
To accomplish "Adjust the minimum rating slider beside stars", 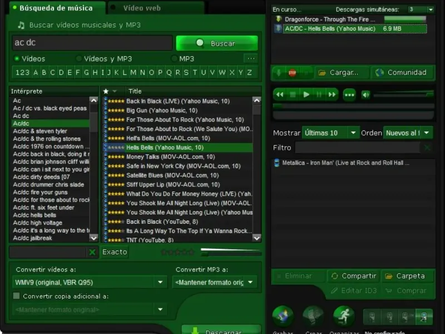I will click(x=231, y=252).
